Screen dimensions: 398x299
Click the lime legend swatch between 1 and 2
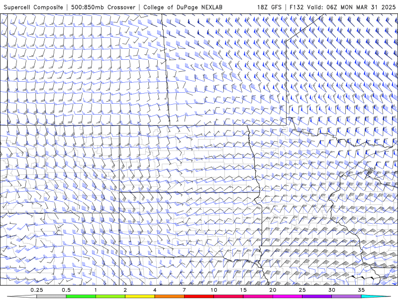click(110, 297)
